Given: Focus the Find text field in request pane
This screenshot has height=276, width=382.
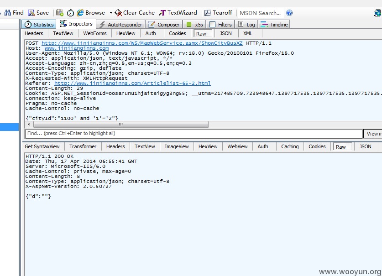Looking at the screenshot, I should [194, 134].
